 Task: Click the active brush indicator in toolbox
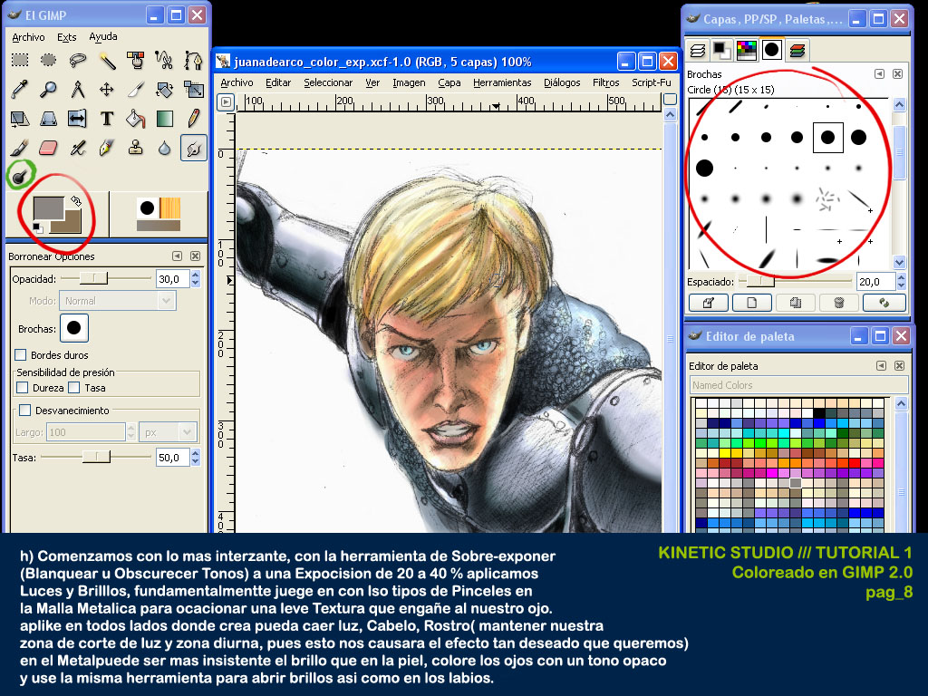tap(148, 208)
